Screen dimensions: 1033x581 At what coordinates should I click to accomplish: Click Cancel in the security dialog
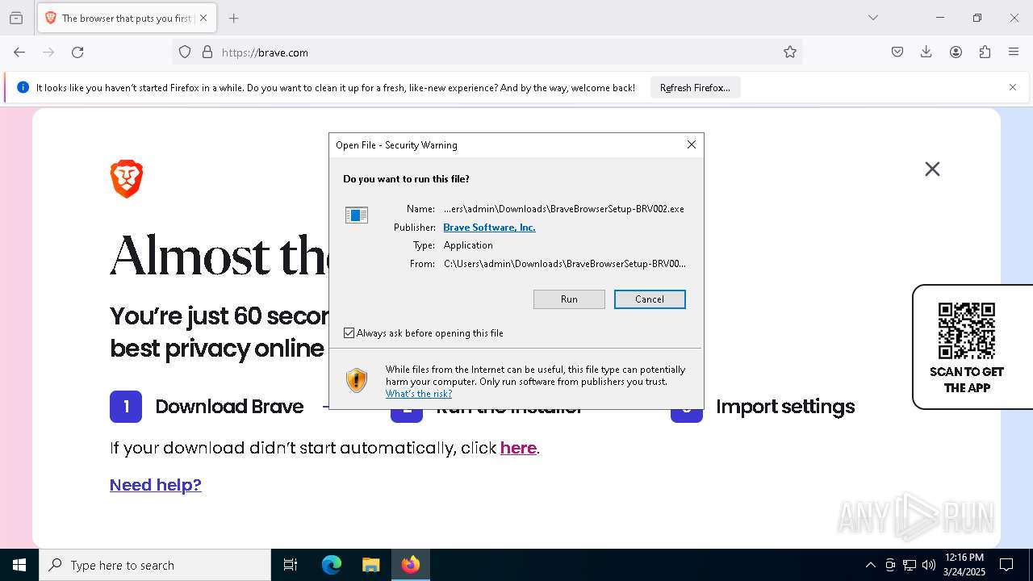coord(650,299)
